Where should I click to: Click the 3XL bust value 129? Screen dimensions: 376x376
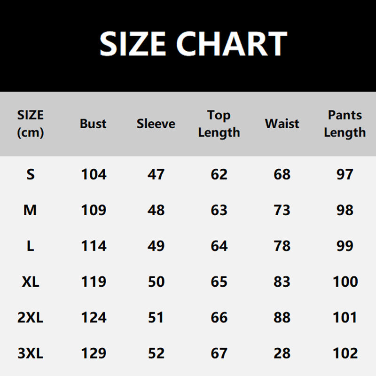[x=94, y=353]
